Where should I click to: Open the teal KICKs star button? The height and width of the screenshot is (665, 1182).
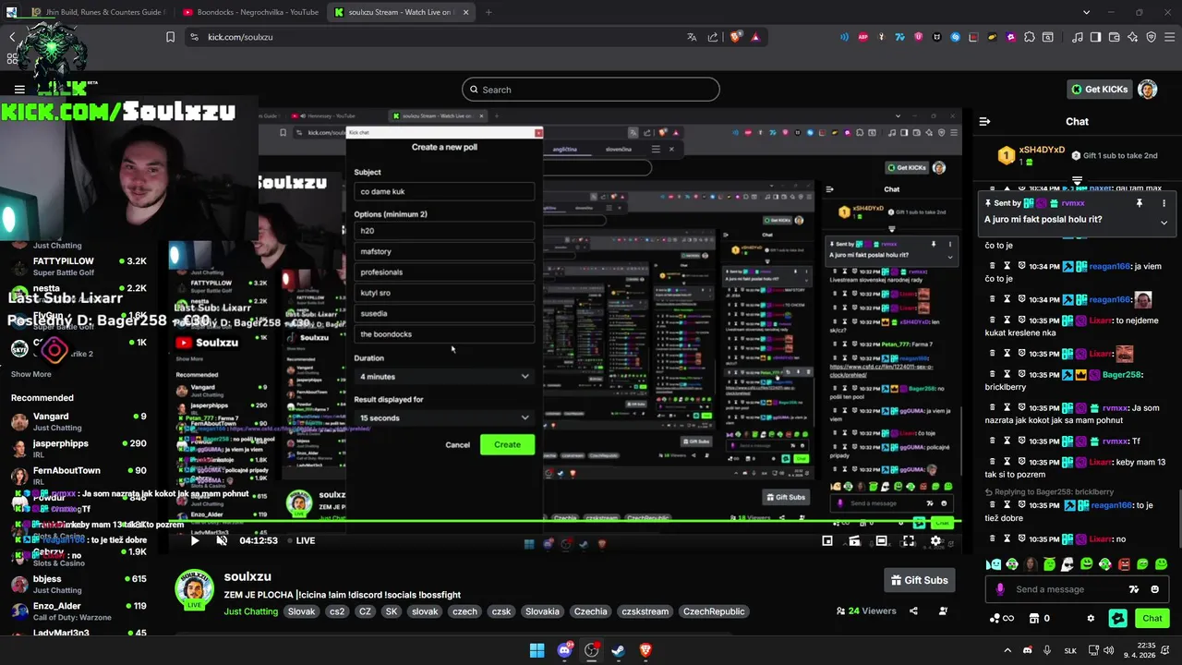click(1118, 618)
